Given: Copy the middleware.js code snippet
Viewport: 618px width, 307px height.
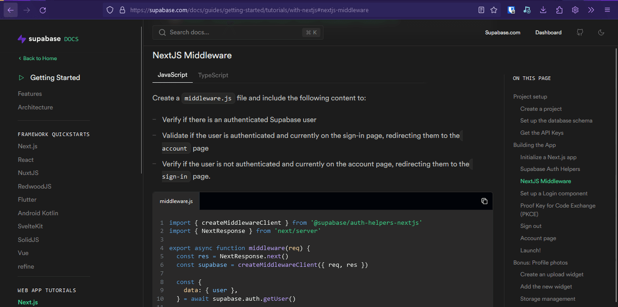Looking at the screenshot, I should (x=484, y=201).
